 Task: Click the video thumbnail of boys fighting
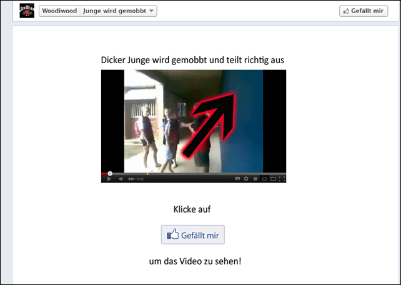pyautogui.click(x=194, y=121)
